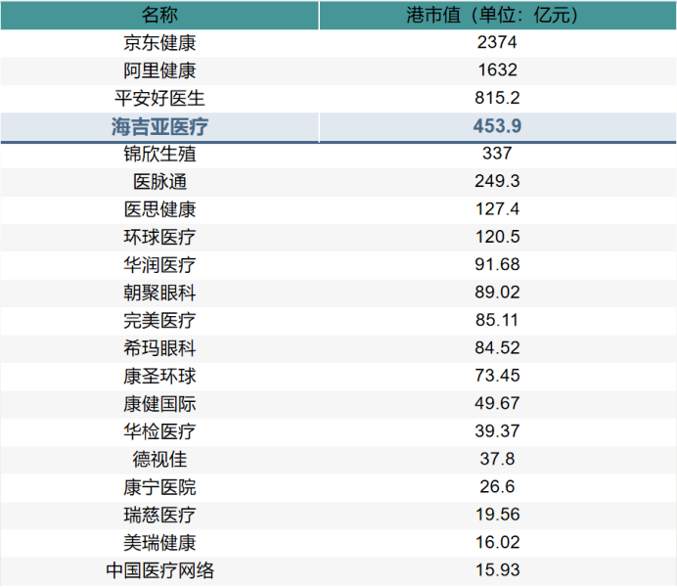Click the value 1632
Viewport: 677px width, 587px height.
click(498, 70)
